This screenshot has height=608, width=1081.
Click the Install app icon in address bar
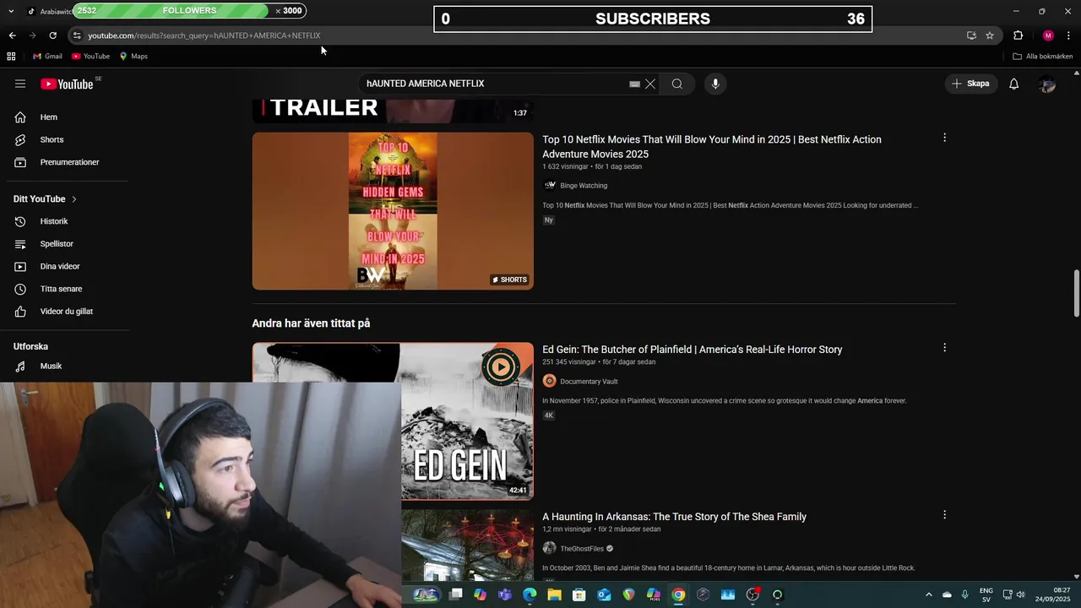(x=971, y=35)
